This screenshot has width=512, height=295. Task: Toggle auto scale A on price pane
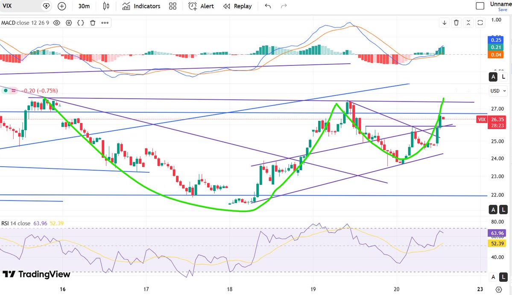pyautogui.click(x=493, y=209)
